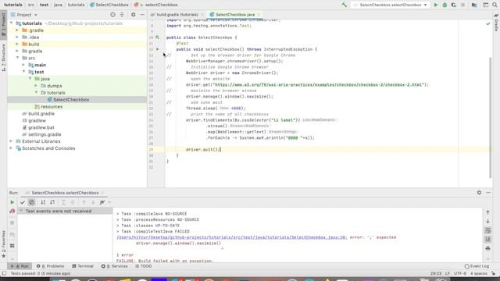
Task: Click the import tests icon in the Run toolbar
Action: click(x=102, y=202)
